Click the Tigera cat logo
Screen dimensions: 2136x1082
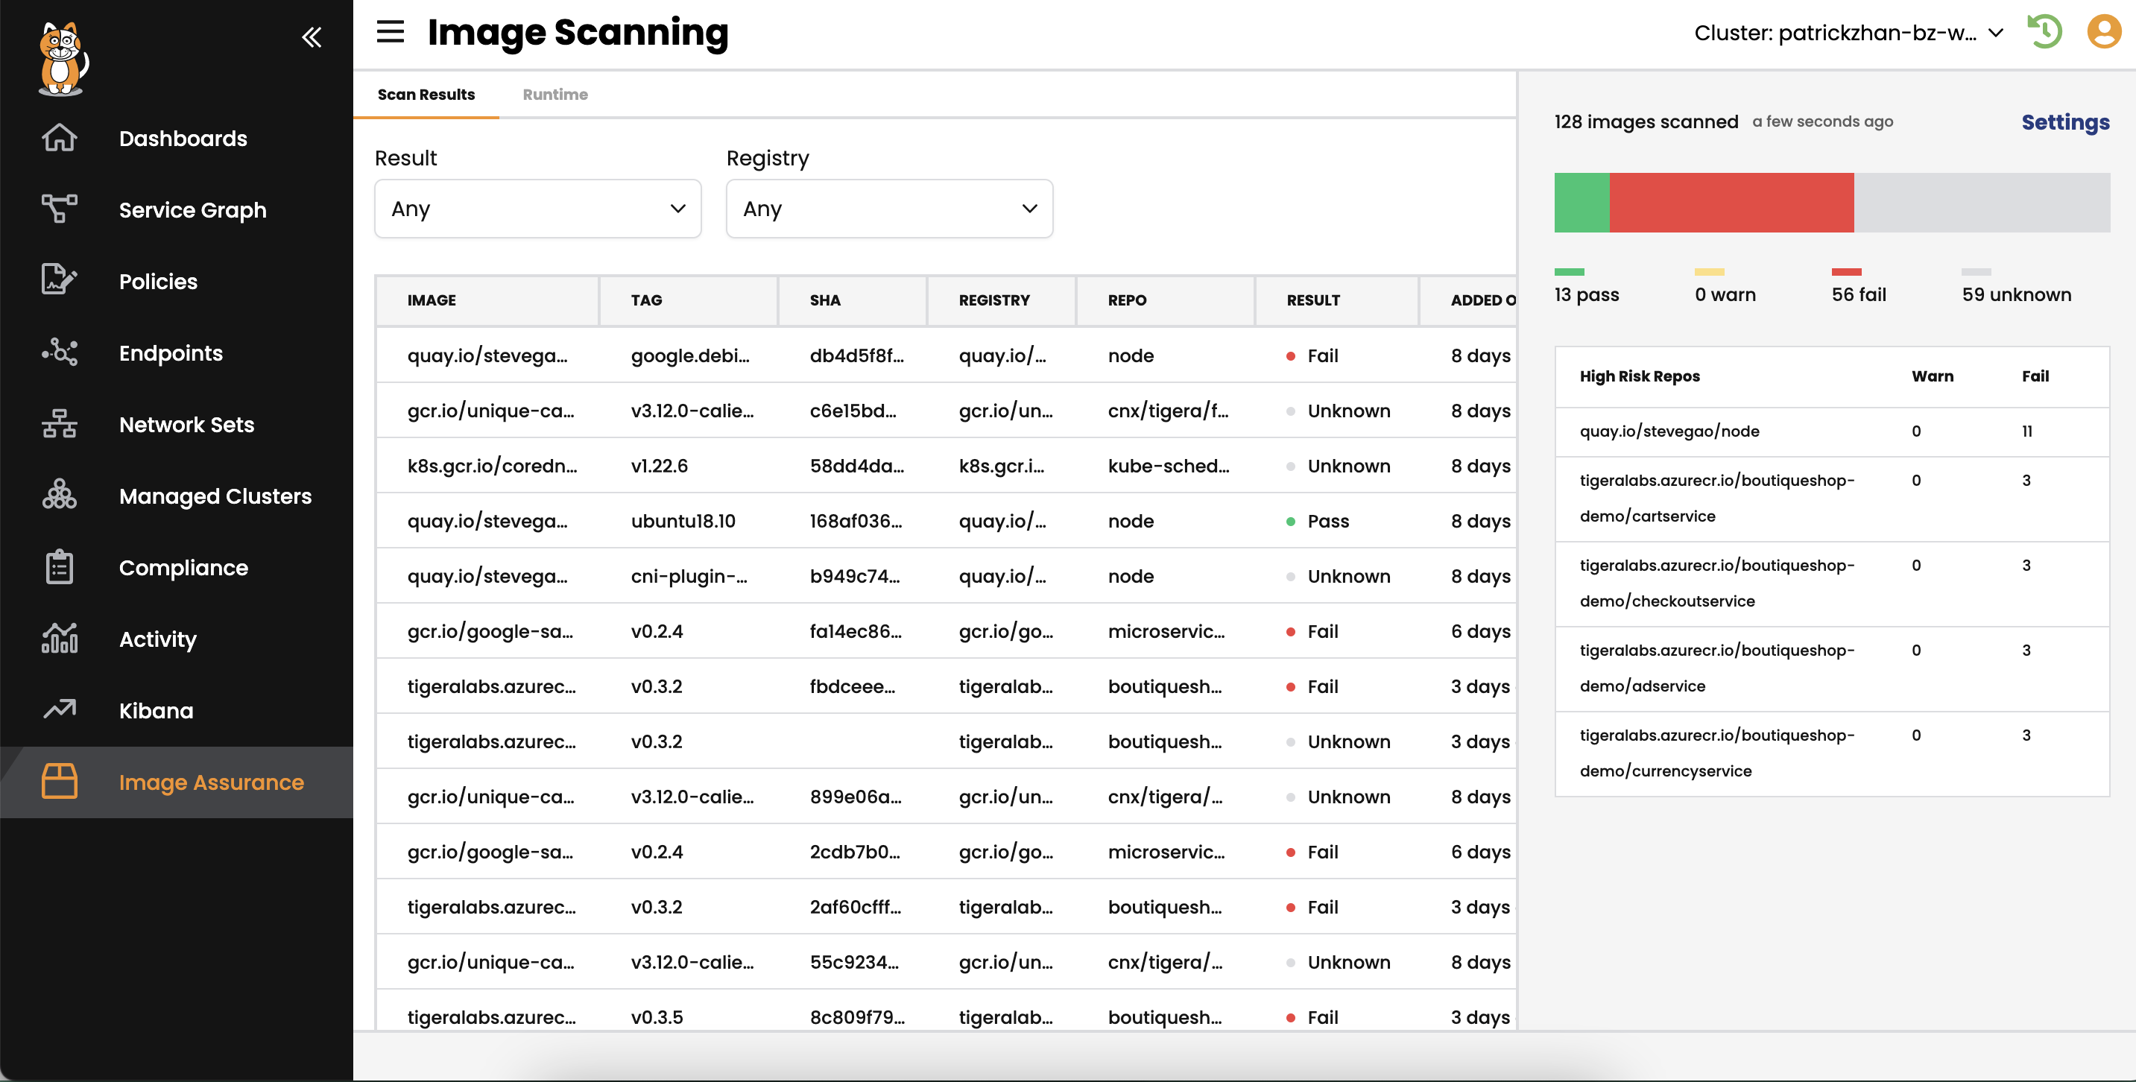pos(63,58)
